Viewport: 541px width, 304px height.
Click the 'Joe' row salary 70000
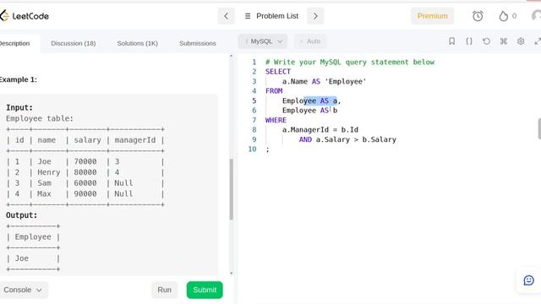coord(85,161)
